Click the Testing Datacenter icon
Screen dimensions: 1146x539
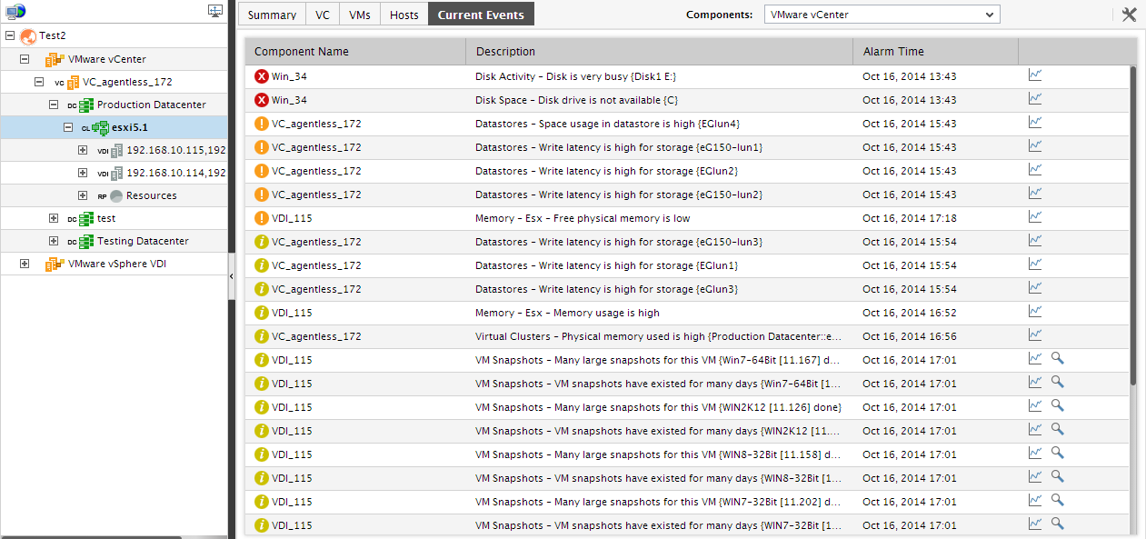coord(86,241)
